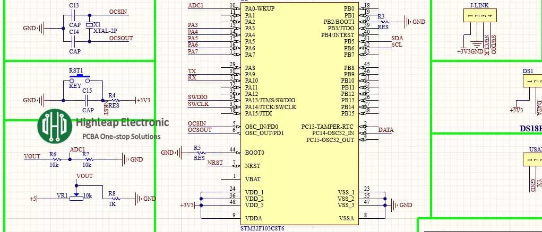Image resolution: width=542 pixels, height=232 pixels.
Task: Click the X1 crystal oscillator symbol
Action: point(89,24)
